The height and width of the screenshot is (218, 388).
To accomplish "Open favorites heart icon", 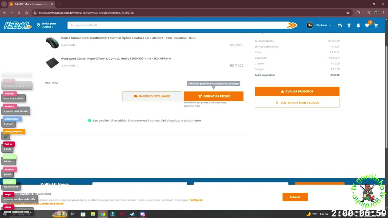I will [367, 25].
